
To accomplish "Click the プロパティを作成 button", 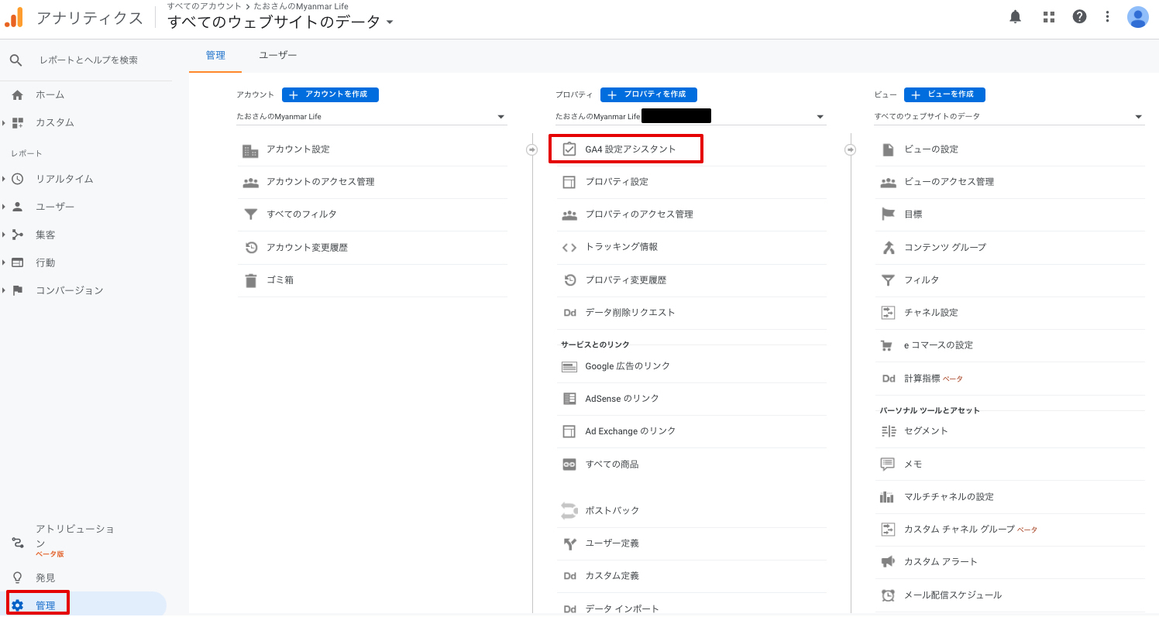I will pos(648,94).
